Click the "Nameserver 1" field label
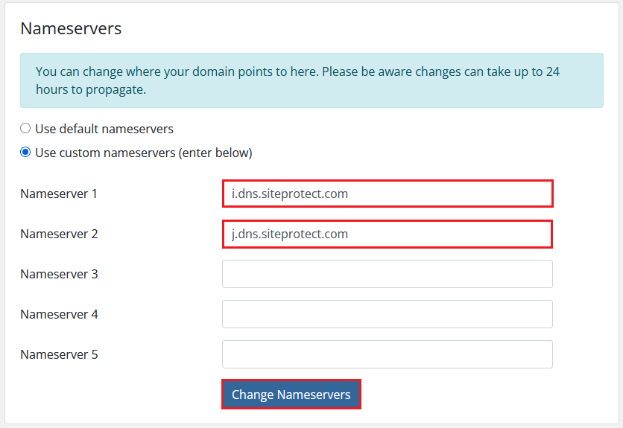The height and width of the screenshot is (428, 623). click(x=59, y=194)
